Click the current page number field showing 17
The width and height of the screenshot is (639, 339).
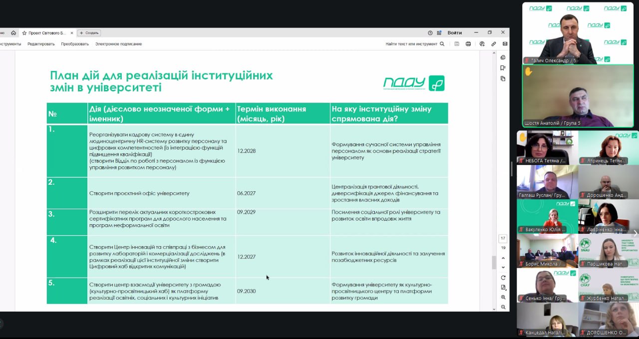coord(503,239)
